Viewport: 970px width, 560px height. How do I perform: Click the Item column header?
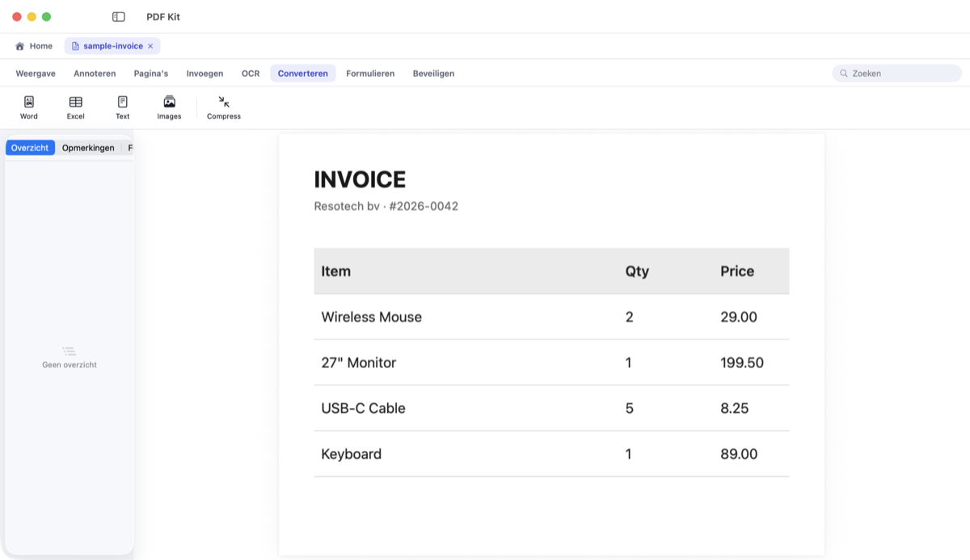(x=336, y=272)
